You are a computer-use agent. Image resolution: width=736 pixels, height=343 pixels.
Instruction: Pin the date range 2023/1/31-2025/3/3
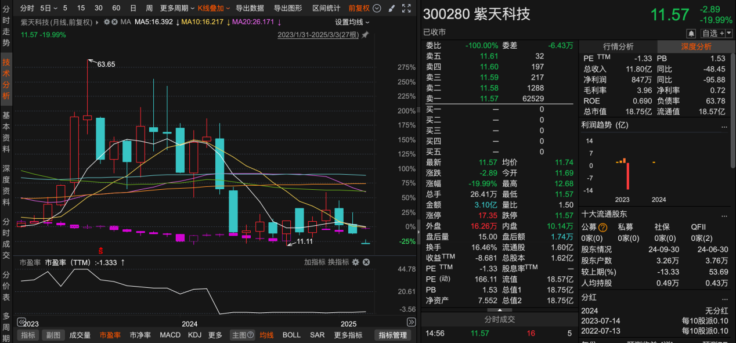(x=365, y=35)
